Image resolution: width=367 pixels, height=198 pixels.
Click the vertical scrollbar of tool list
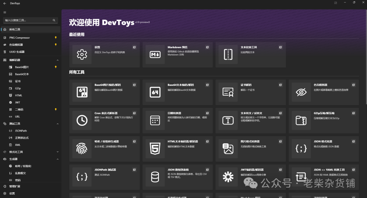[366, 57]
